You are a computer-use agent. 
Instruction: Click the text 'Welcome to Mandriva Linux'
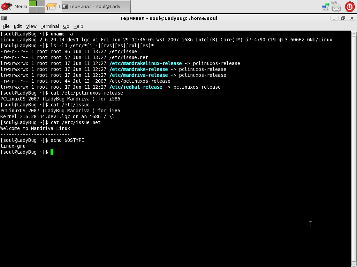coord(35,128)
